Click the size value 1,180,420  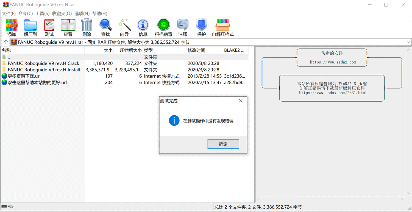click(x=102, y=63)
